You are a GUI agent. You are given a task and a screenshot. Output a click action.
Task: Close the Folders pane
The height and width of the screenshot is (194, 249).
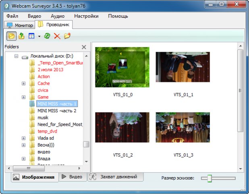click(x=84, y=47)
